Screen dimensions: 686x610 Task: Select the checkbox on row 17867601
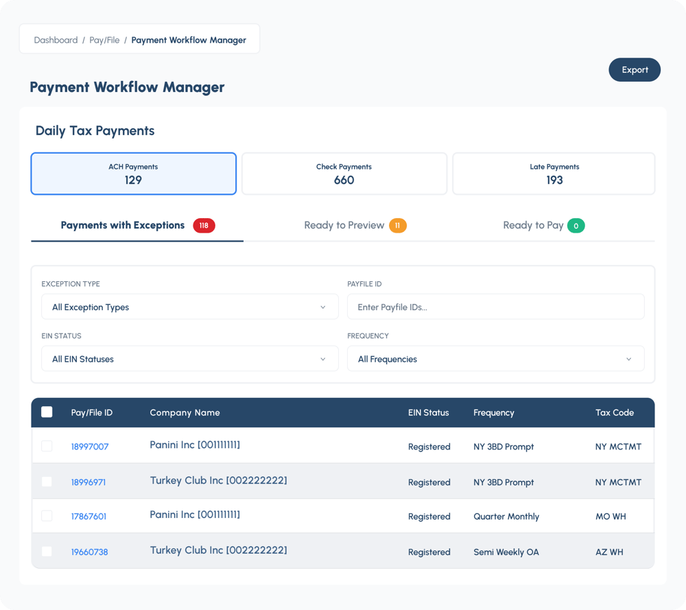pyautogui.click(x=47, y=516)
